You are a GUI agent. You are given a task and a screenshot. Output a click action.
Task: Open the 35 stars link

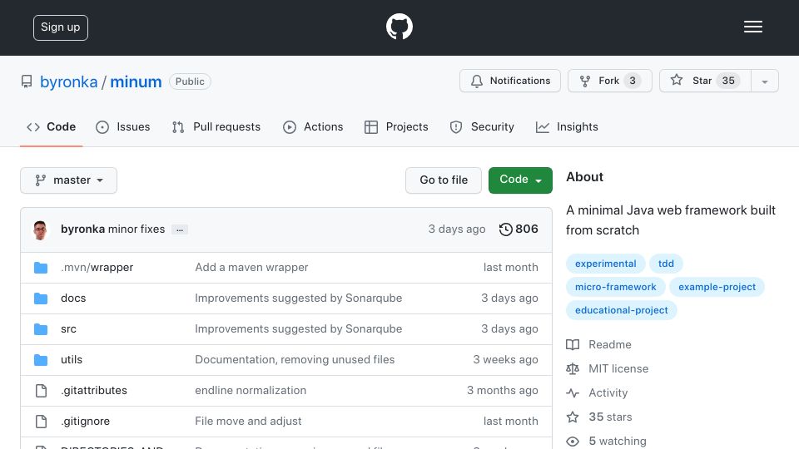[610, 417]
